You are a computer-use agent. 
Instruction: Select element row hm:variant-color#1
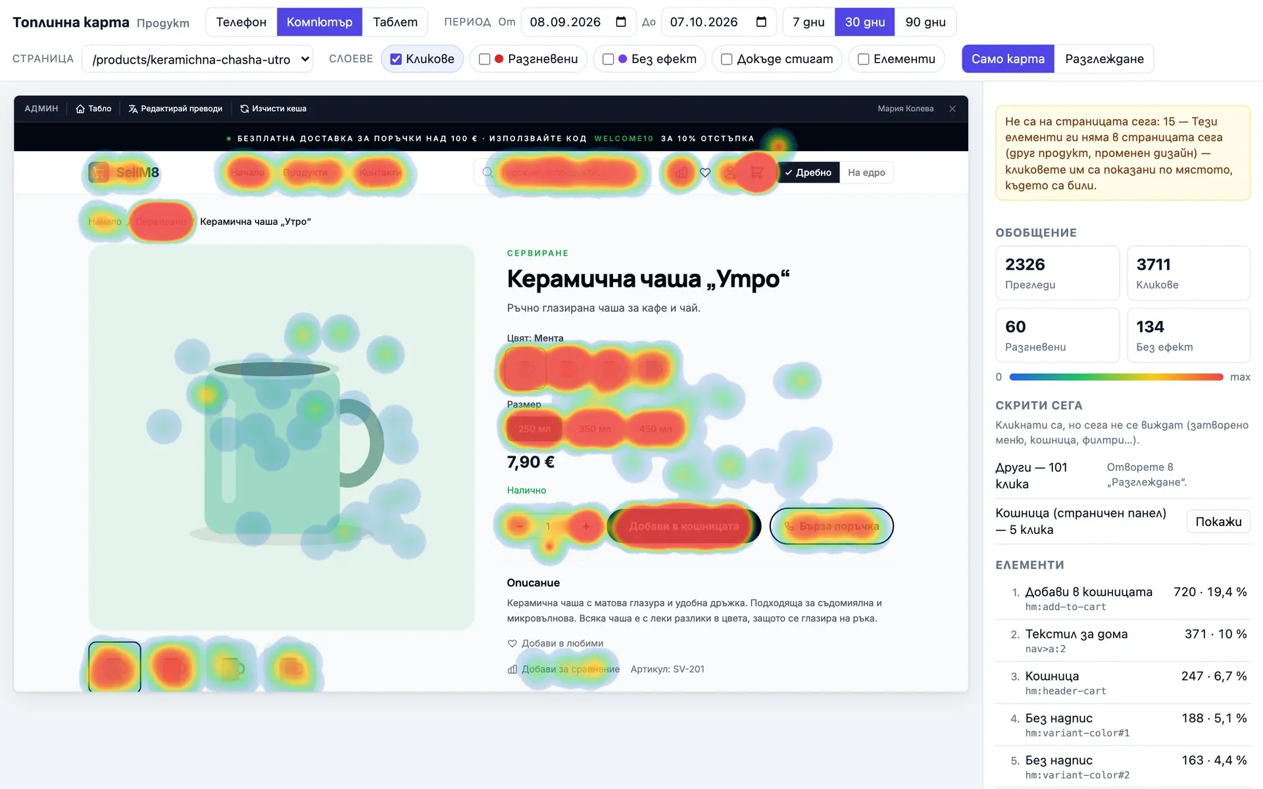coord(1123,725)
